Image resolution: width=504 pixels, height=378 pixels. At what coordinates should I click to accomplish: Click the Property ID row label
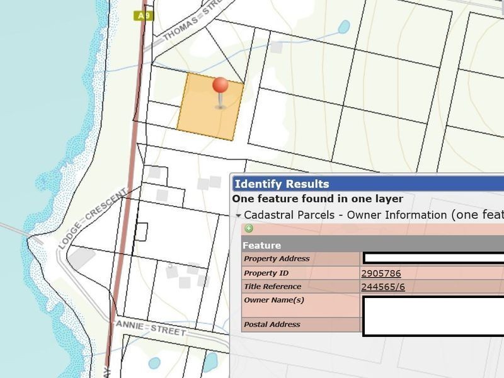tap(266, 273)
